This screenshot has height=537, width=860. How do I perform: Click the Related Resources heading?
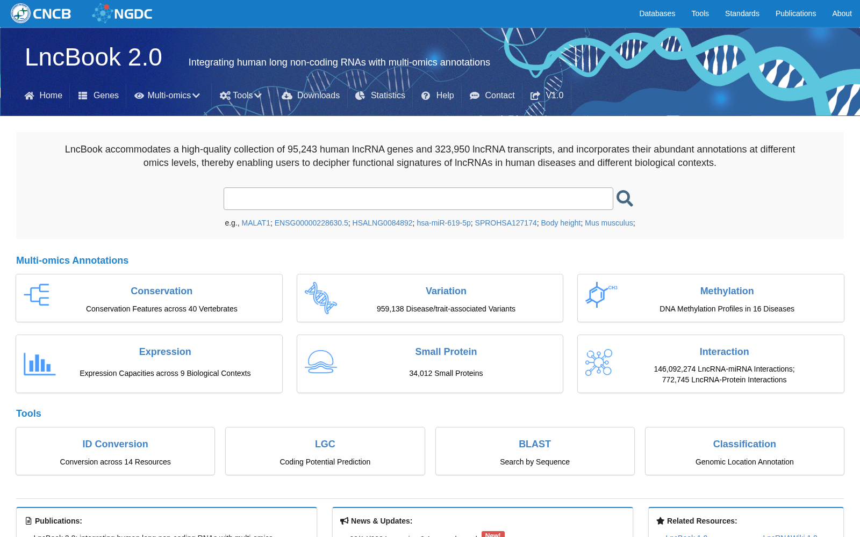point(702,521)
